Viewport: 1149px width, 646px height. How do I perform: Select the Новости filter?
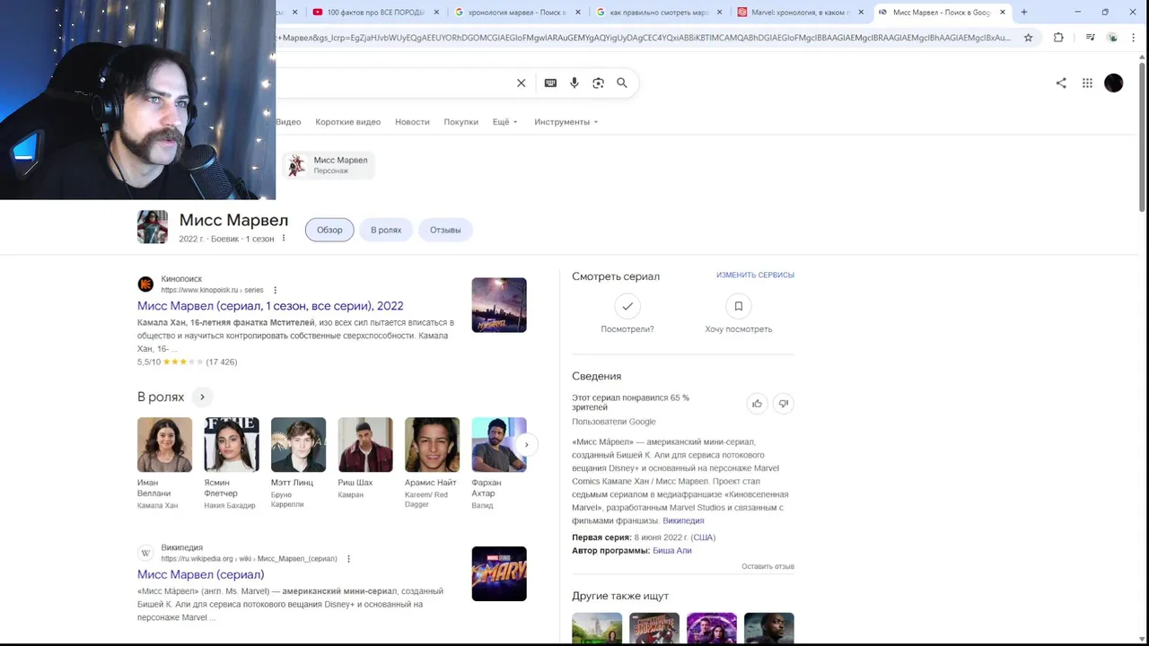(412, 122)
